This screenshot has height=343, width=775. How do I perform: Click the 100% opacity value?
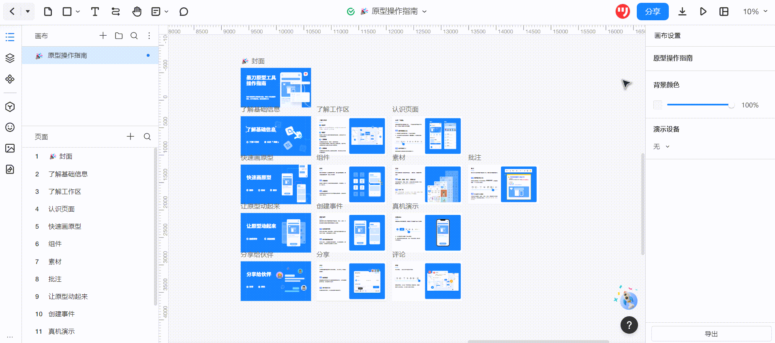tap(750, 105)
